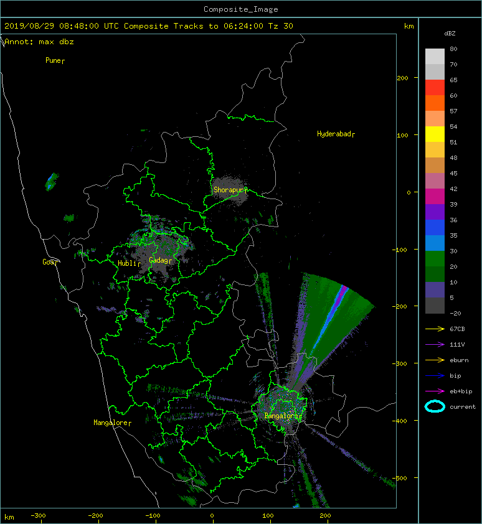Viewport: 482px width, 524px height.
Task: Click the -500 y-axis tick label
Action: coord(399,478)
